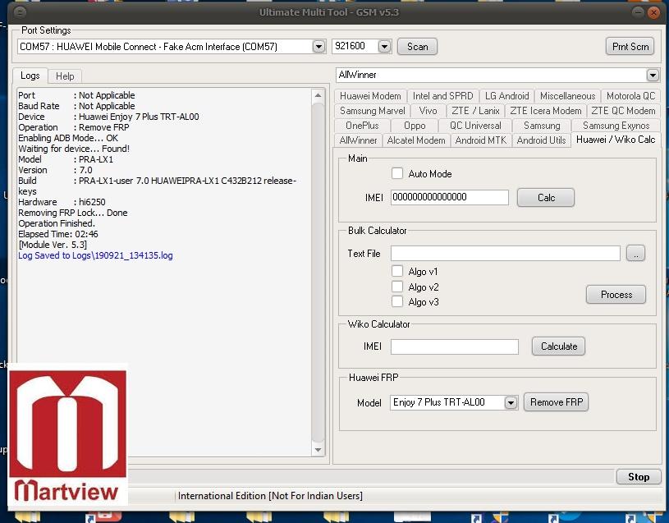Open the Intel and SPRD tab

point(443,96)
